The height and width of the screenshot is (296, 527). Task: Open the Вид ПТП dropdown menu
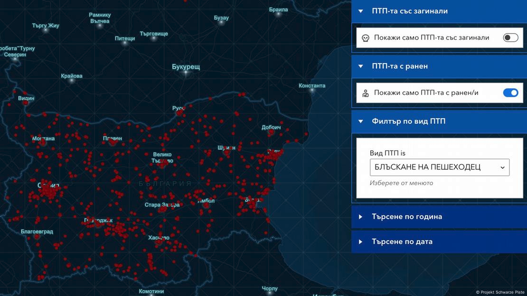click(439, 167)
